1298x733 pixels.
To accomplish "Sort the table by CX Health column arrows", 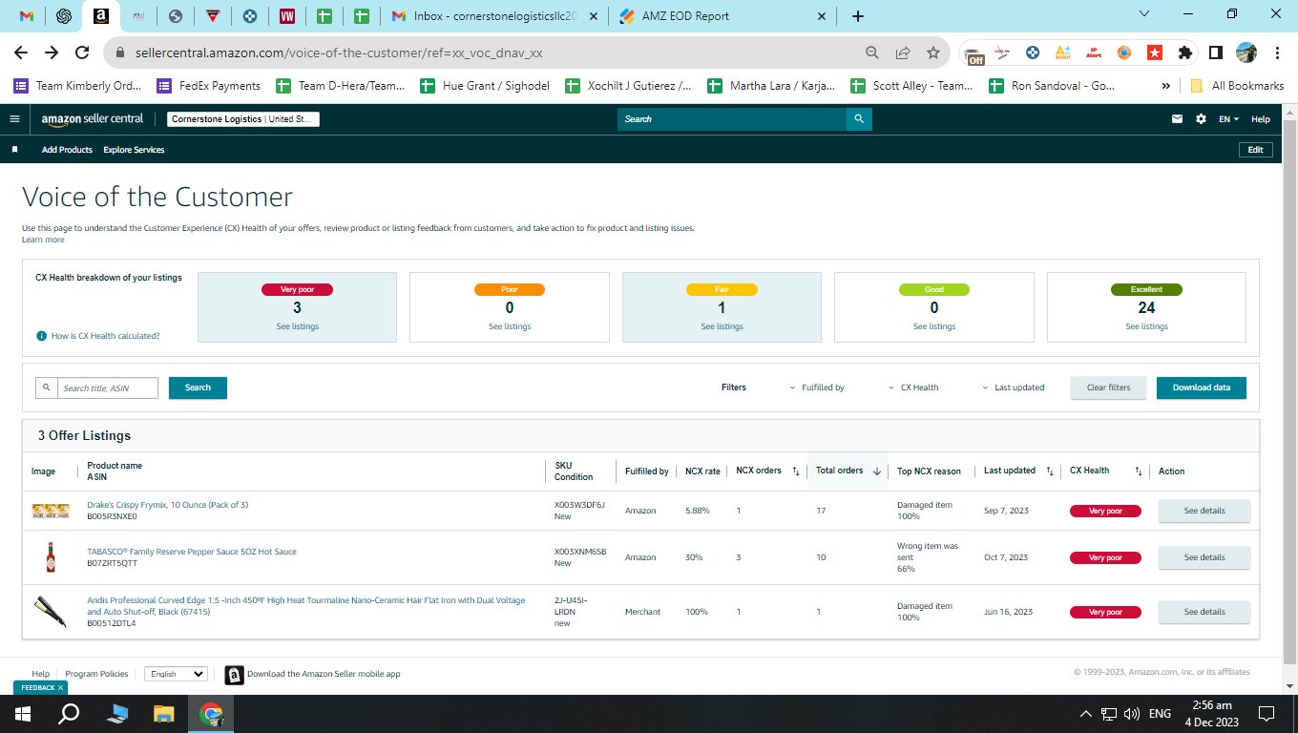I will [x=1138, y=471].
